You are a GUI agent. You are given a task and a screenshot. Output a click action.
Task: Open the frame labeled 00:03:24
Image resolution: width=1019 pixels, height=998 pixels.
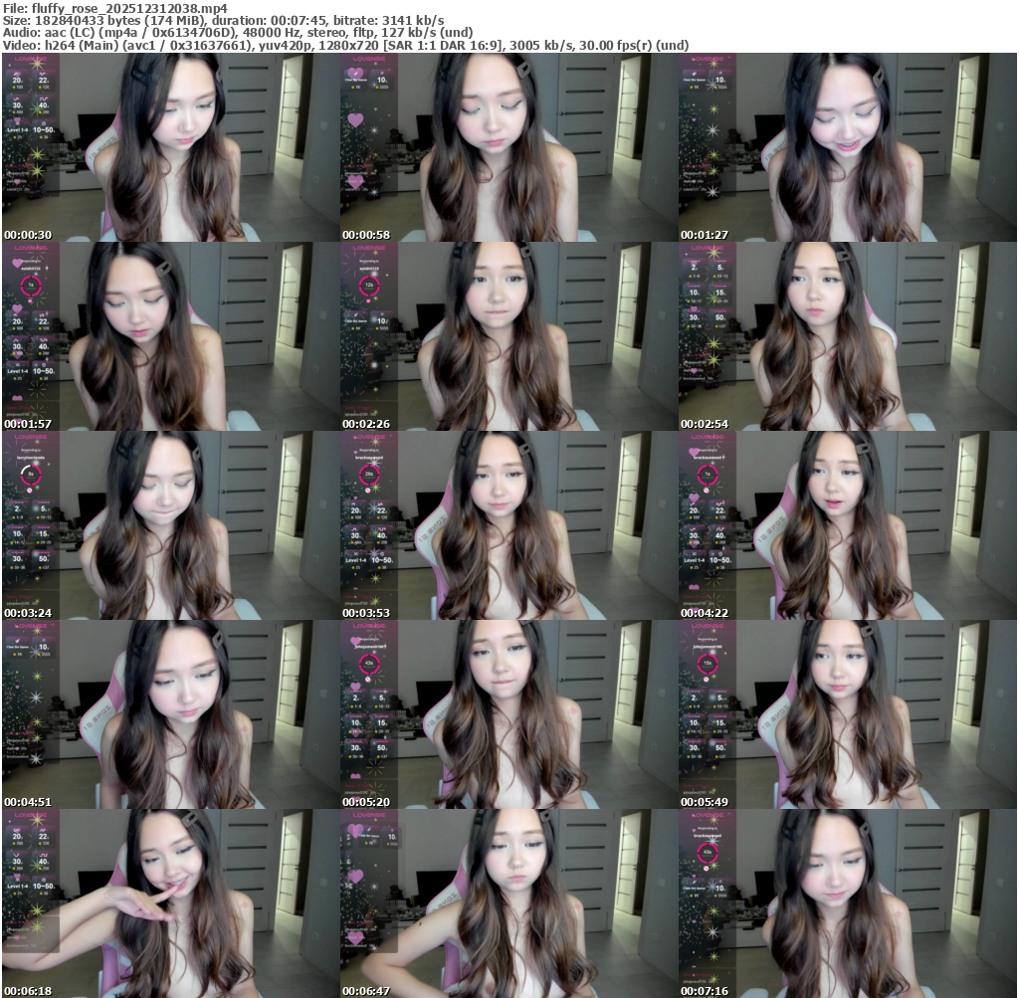[x=170, y=525]
